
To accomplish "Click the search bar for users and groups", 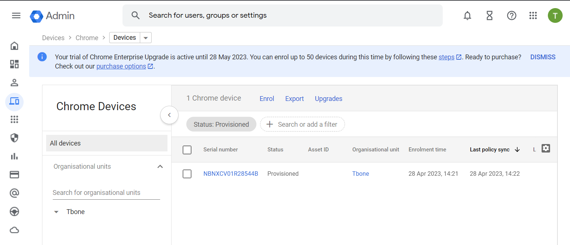I will click(x=282, y=15).
